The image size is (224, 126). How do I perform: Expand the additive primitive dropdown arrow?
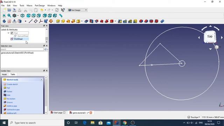(x=82, y=21)
